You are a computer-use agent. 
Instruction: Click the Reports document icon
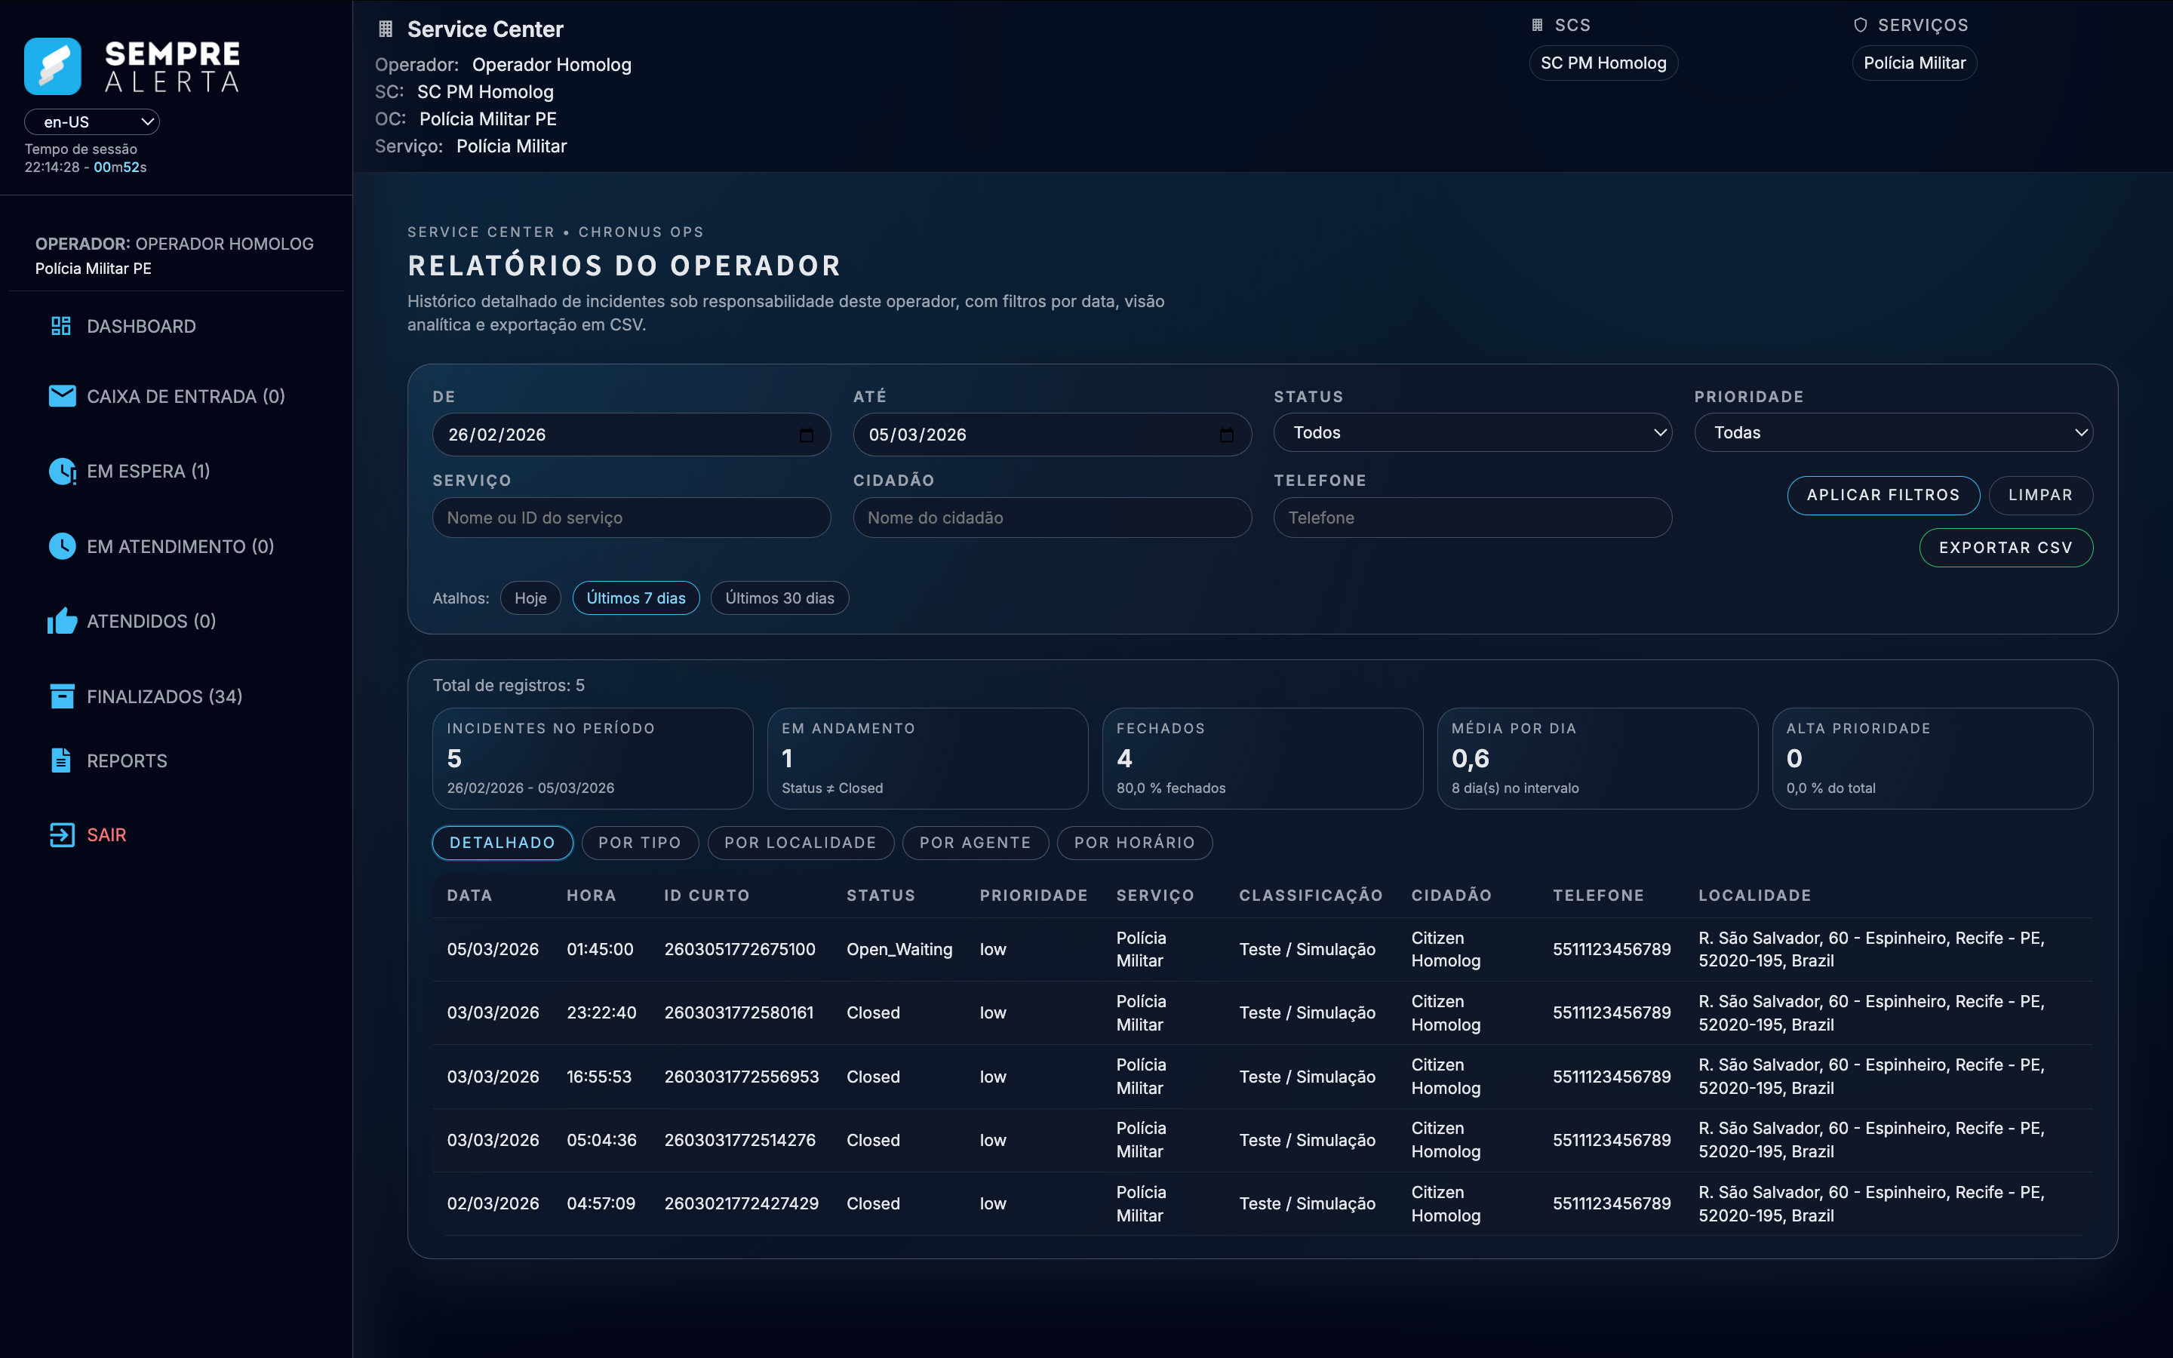click(x=61, y=760)
